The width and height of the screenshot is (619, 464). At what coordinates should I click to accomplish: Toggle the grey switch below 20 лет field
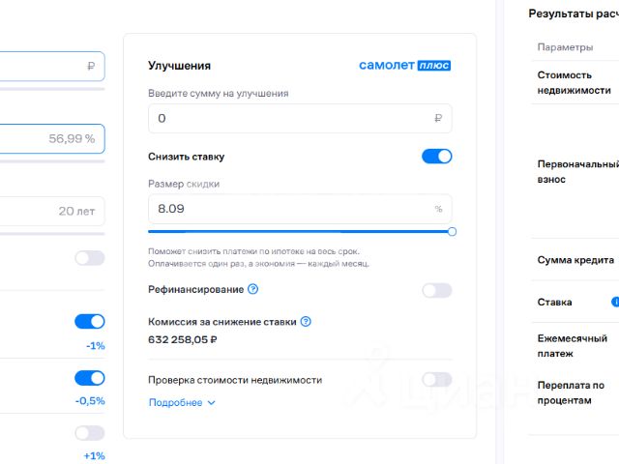coord(89,258)
